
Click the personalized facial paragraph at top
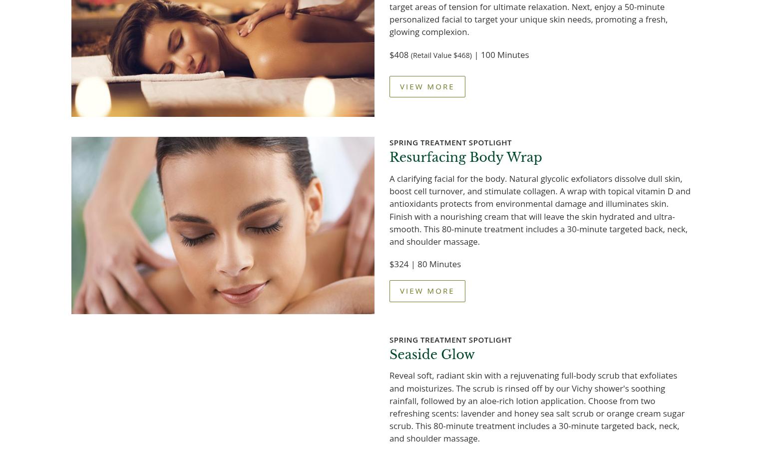528,19
